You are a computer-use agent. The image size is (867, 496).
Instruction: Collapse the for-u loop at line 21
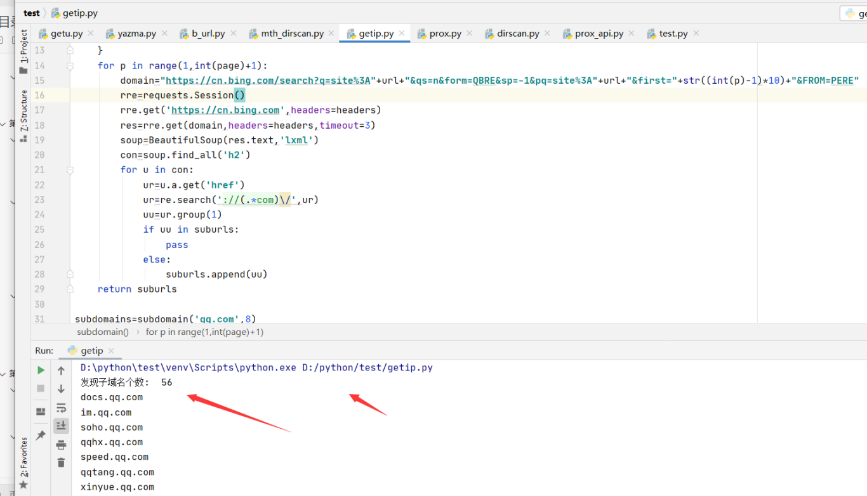[70, 170]
